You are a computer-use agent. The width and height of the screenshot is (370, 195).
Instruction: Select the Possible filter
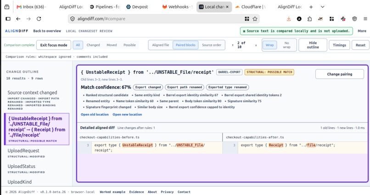(129, 45)
